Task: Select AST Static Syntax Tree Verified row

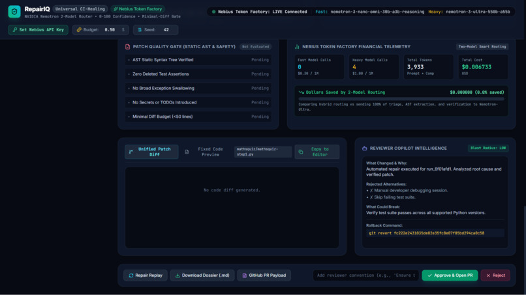Action: tap(198, 60)
